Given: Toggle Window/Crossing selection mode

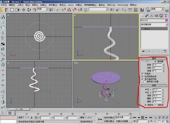Looking at the screenshot, I should pos(18,10).
